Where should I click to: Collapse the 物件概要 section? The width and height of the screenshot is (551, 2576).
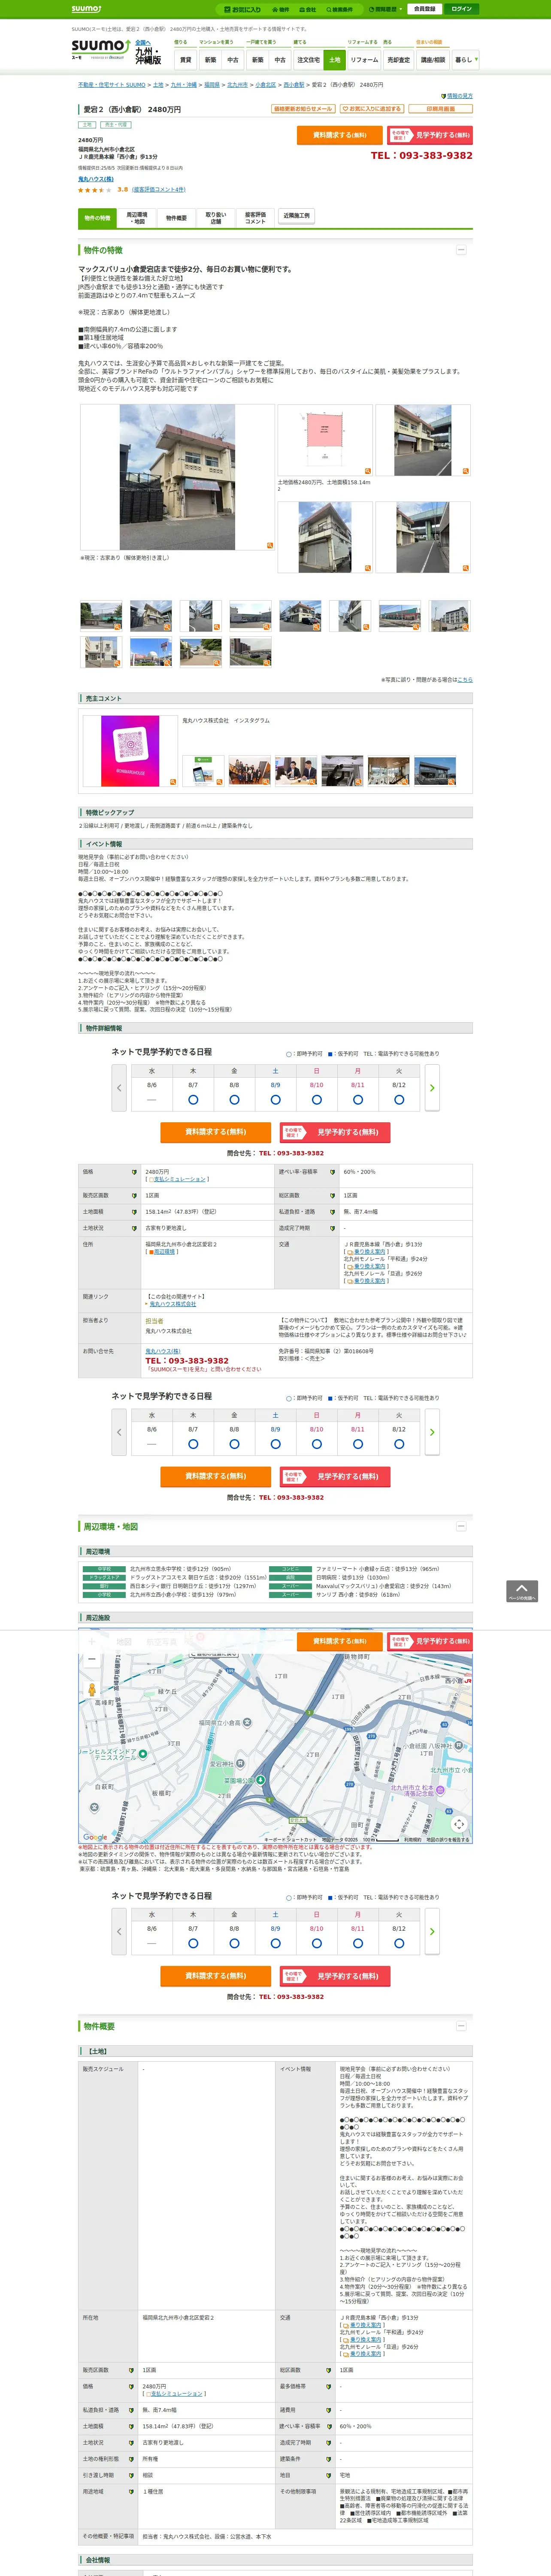(x=461, y=2026)
